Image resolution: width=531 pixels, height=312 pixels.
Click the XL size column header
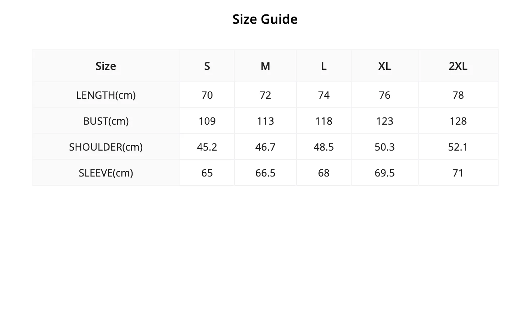[x=385, y=66]
